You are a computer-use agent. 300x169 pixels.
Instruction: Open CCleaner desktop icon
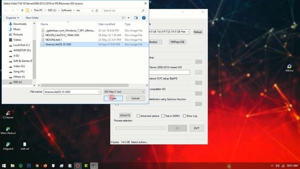coord(8,115)
